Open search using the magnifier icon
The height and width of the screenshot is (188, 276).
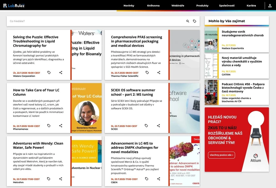188,21
